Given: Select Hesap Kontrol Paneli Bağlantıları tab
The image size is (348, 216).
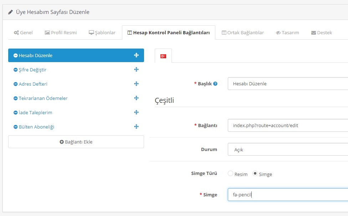Looking at the screenshot, I should 169,32.
